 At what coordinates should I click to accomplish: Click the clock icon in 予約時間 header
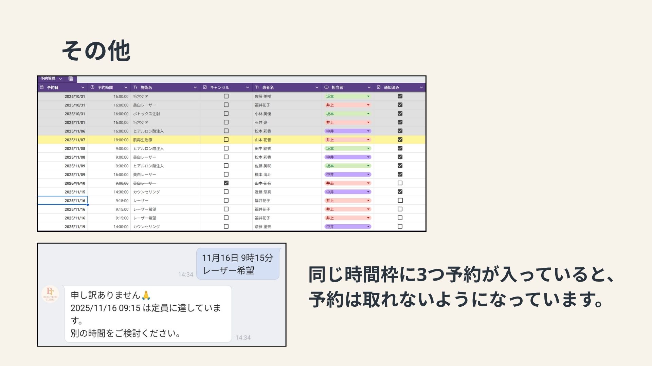[x=92, y=87]
